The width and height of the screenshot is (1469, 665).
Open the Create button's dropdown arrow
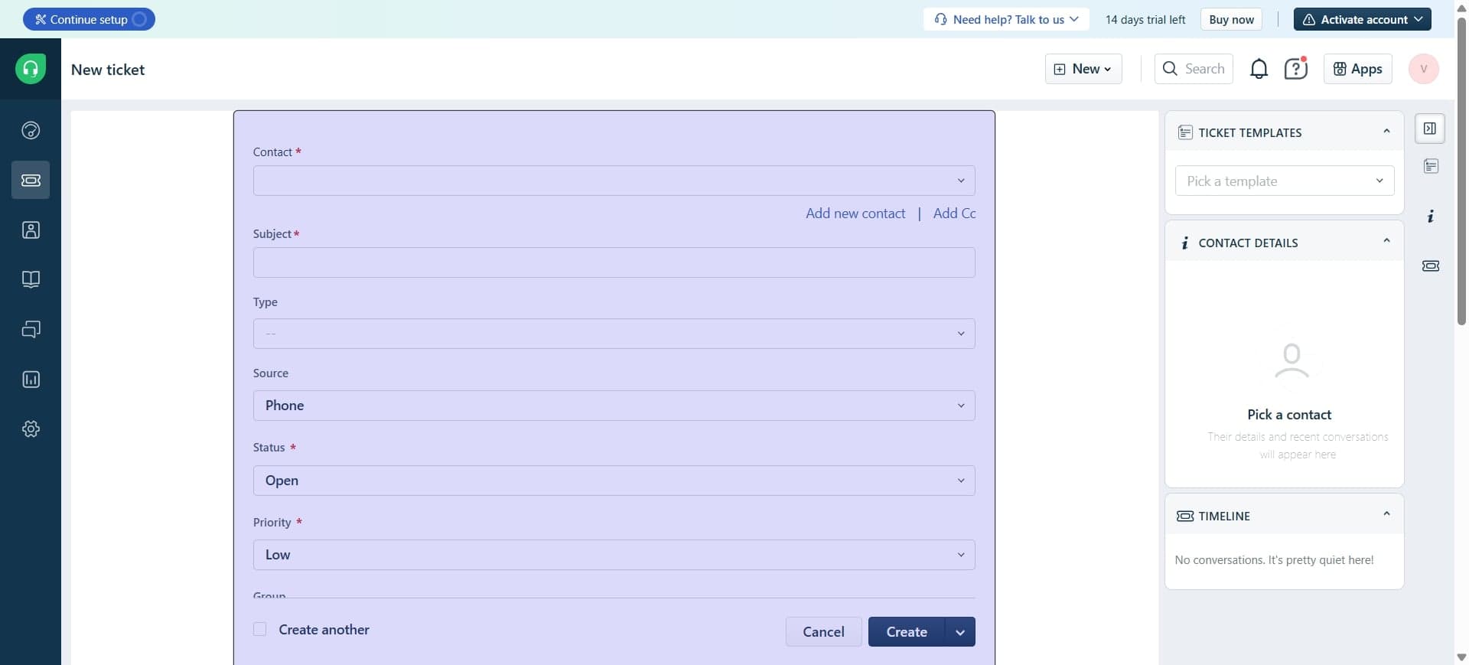[960, 632]
